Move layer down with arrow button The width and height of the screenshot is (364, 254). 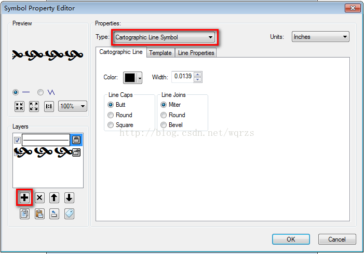click(69, 198)
